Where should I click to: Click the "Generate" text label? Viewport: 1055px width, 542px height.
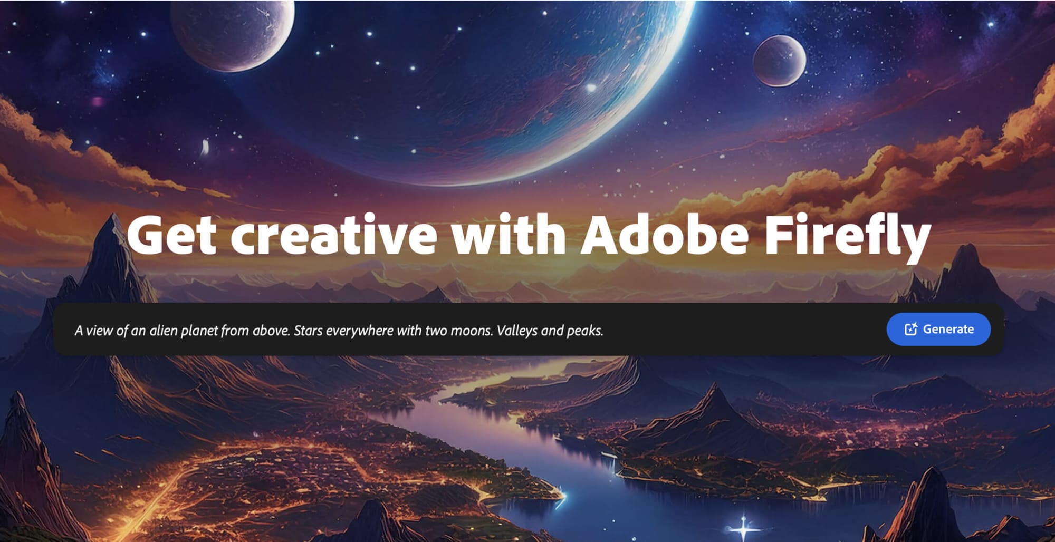coord(948,330)
